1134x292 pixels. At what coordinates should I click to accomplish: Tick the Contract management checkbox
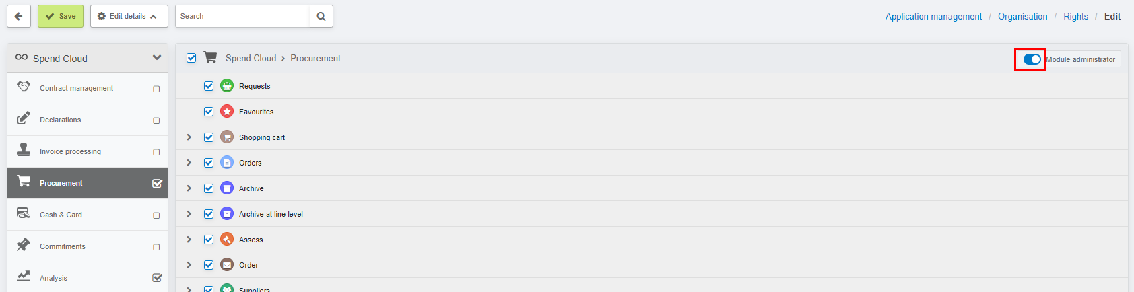(x=156, y=89)
